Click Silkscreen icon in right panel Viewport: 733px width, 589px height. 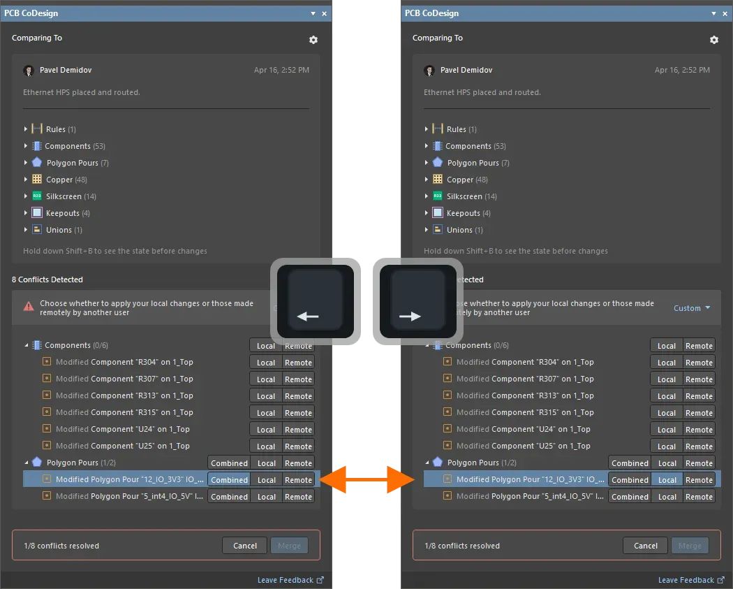coord(438,196)
